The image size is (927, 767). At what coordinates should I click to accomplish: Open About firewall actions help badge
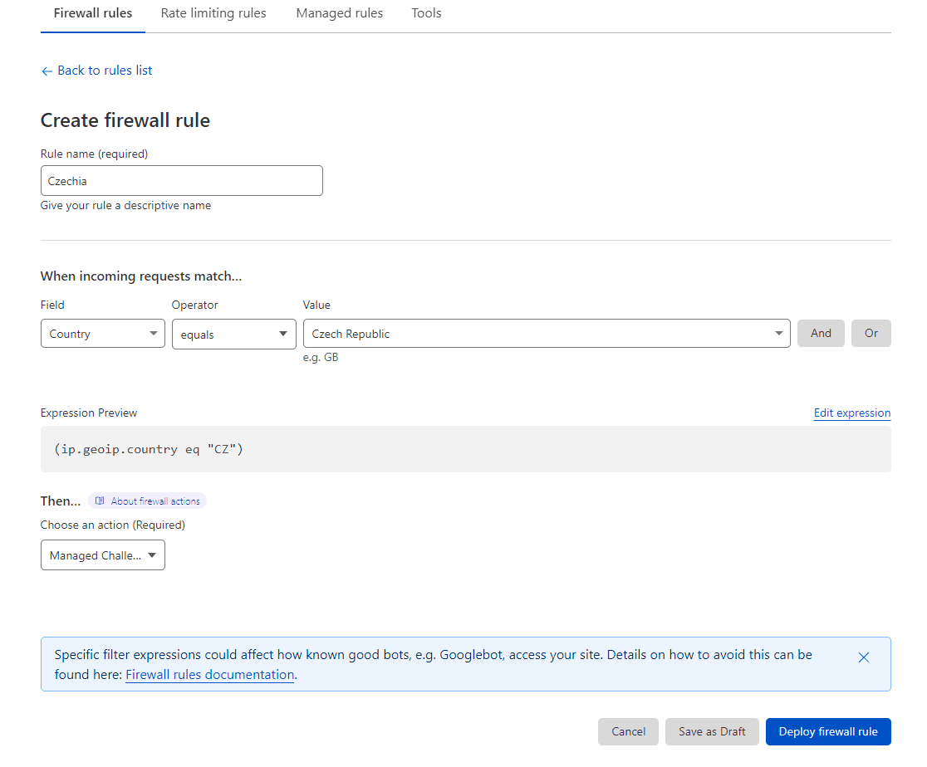[148, 501]
